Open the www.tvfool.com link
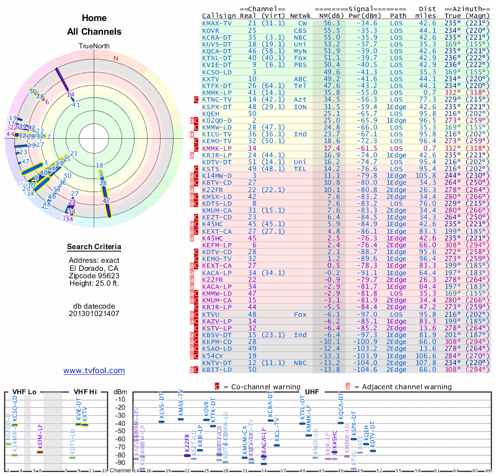Screen dimensions: 496x476 (x=94, y=371)
